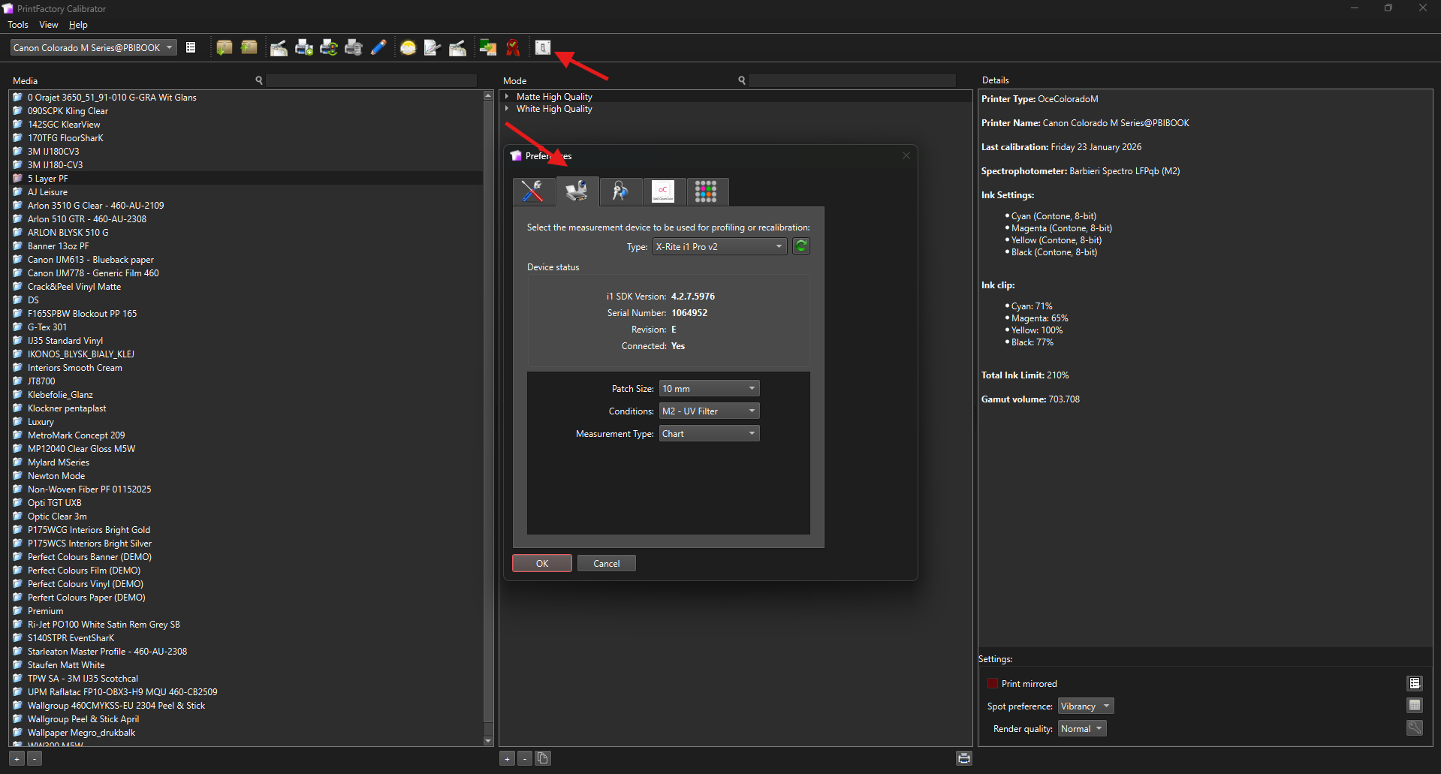Click the settings list icon beside Print mirrored
Screen dimensions: 1441x774
[1415, 683]
